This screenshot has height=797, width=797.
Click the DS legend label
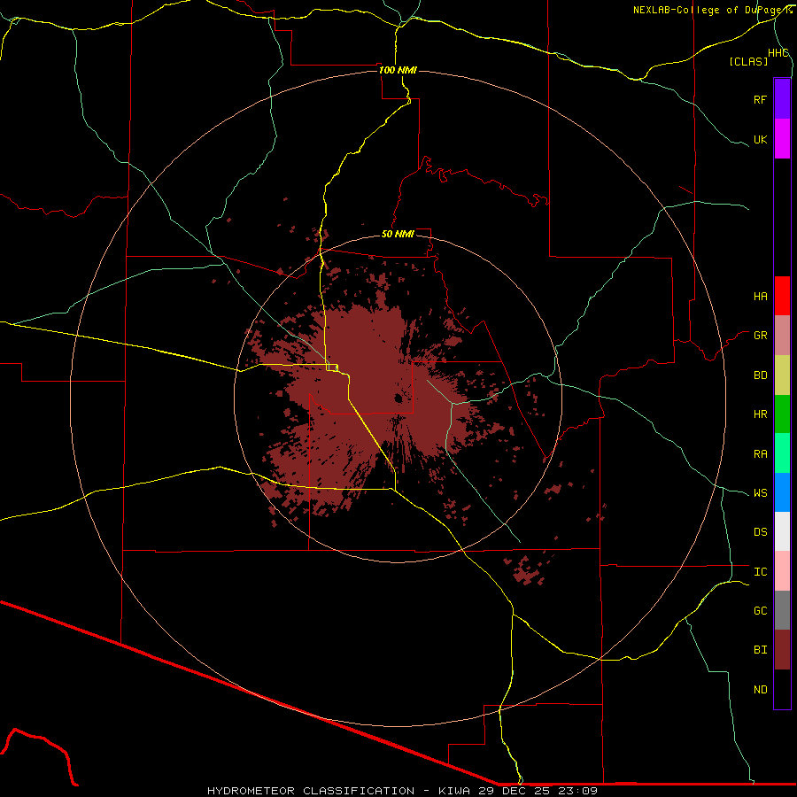[x=760, y=532]
